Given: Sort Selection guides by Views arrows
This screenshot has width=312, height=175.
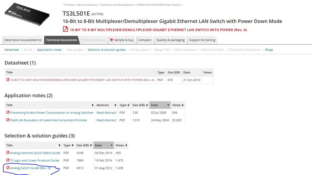Looking at the screenshot, I should click(126, 145).
